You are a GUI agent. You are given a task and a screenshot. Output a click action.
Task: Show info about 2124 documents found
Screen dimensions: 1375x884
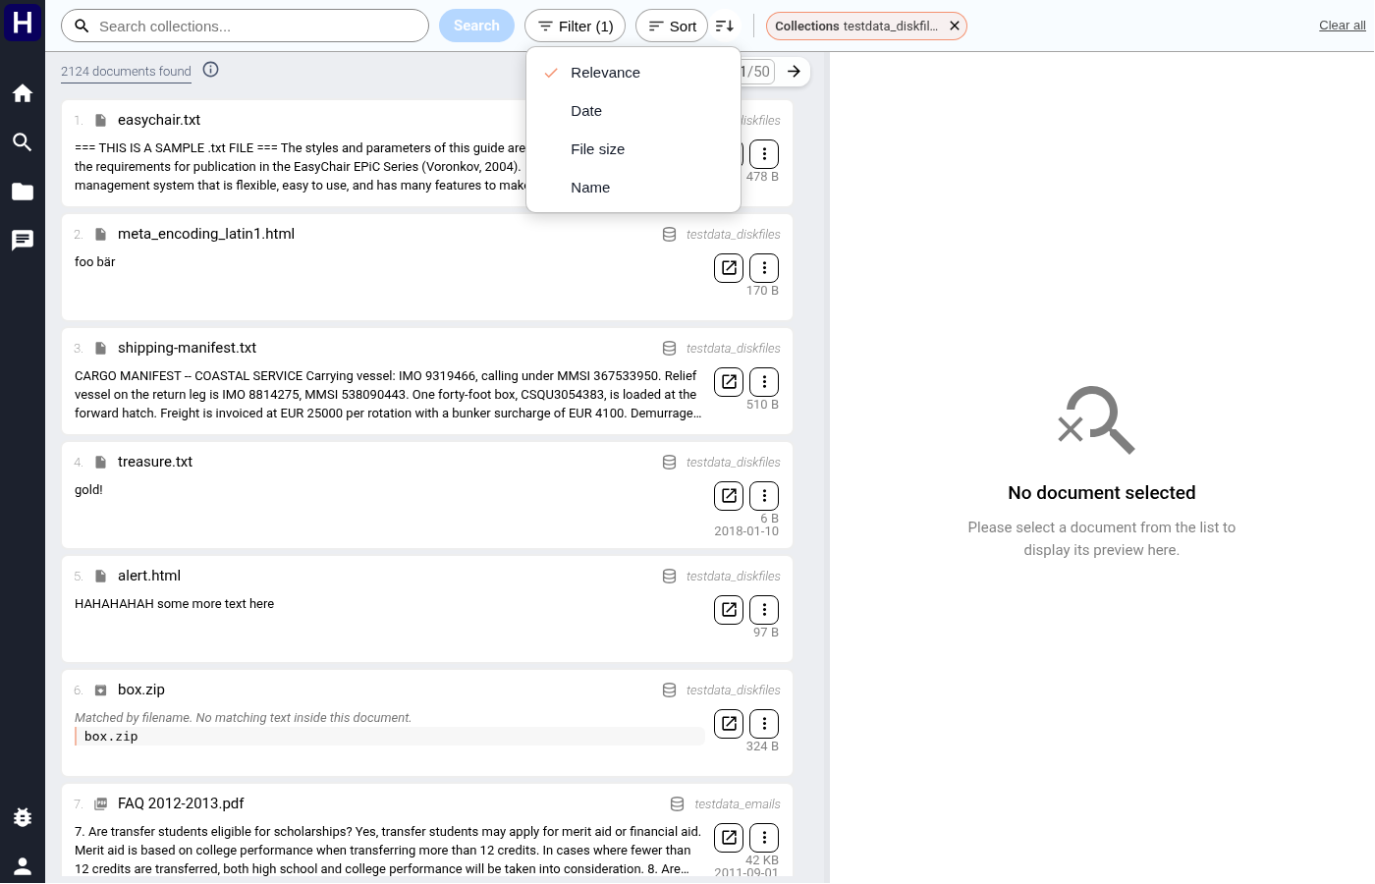click(210, 70)
